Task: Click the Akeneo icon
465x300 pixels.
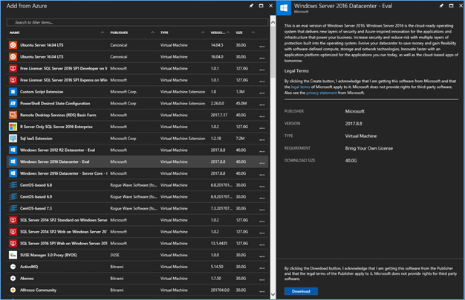Action: tap(13, 279)
